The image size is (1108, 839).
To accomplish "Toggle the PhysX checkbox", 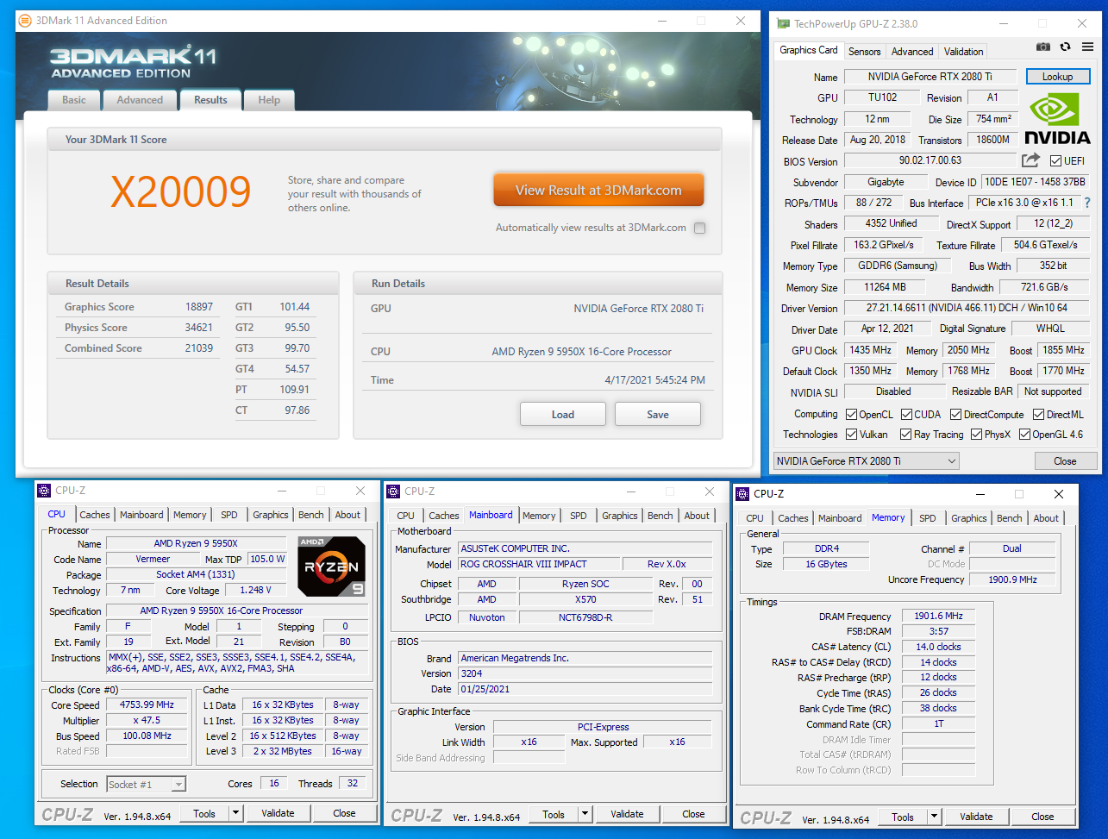I will [976, 435].
